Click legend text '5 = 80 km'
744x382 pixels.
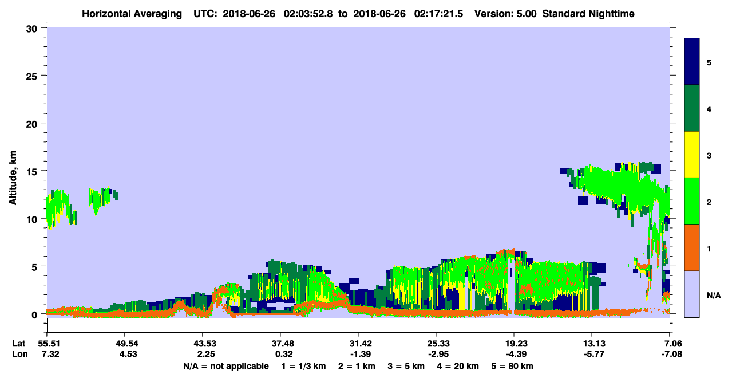[x=513, y=366]
